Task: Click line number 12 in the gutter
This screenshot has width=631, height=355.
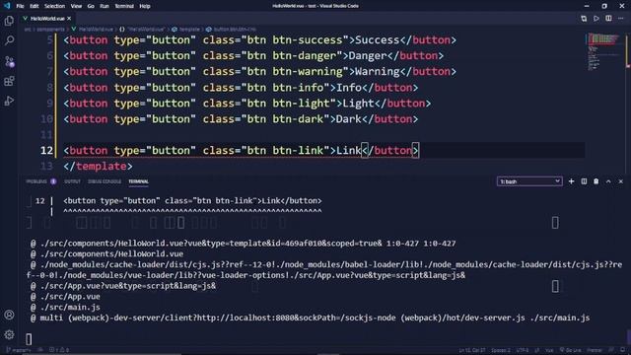Action: pyautogui.click(x=46, y=151)
